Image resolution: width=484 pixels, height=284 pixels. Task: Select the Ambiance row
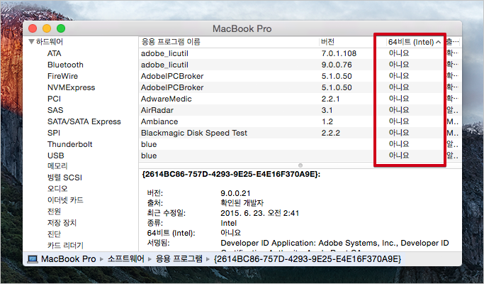(299, 121)
